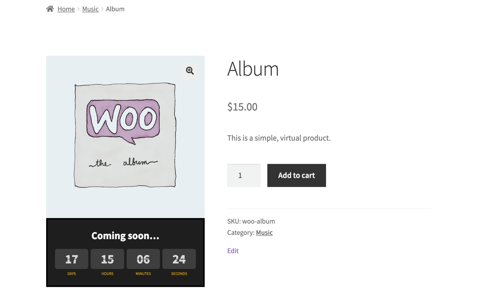484x300 pixels.
Task: Open the Woo album cover image
Action: coord(125,135)
